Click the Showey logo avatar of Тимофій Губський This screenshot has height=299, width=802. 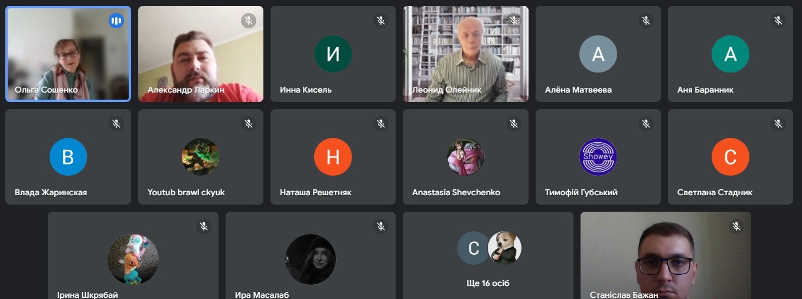click(598, 157)
